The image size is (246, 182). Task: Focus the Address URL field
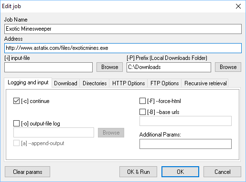pyautogui.click(x=123, y=48)
